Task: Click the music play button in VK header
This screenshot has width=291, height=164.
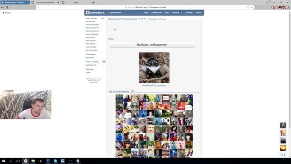Action: tap(181, 13)
